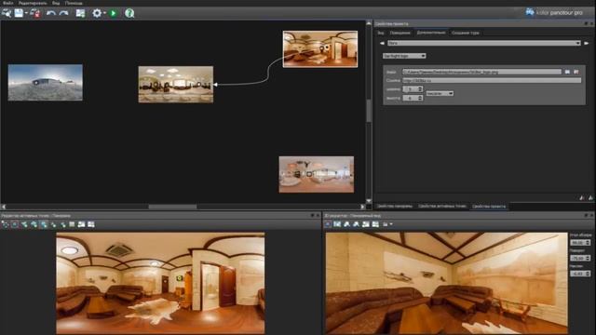Click the width value spinner
The width and height of the screenshot is (596, 335).
tap(413, 89)
